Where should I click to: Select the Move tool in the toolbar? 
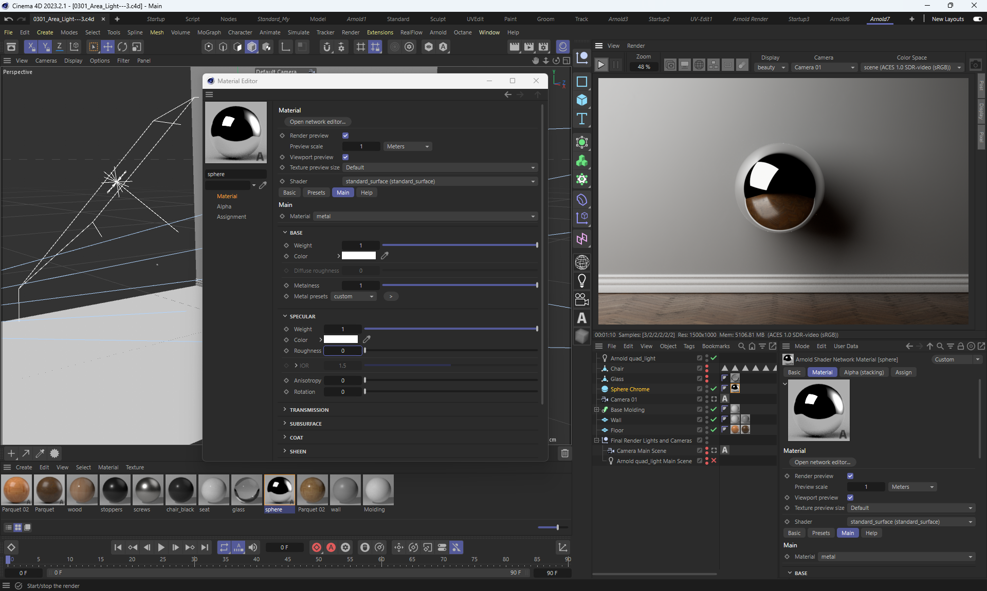coord(108,47)
